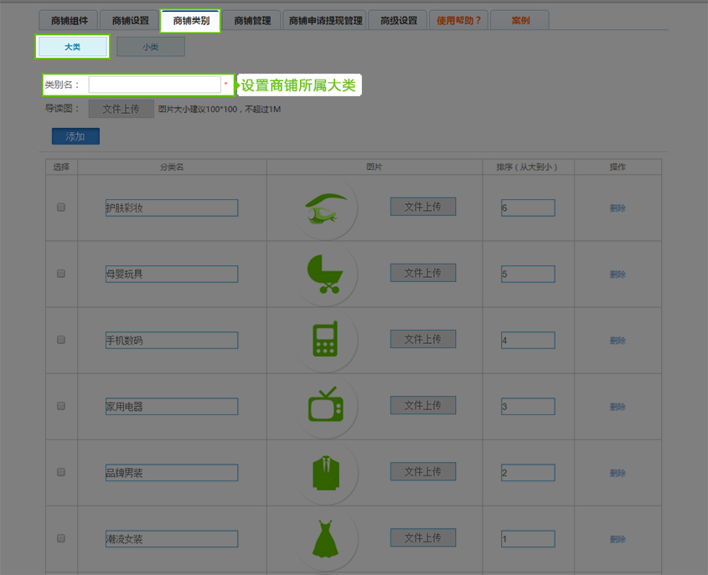Upload a file for the 潮流女装 row
The image size is (708, 575).
pos(422,537)
